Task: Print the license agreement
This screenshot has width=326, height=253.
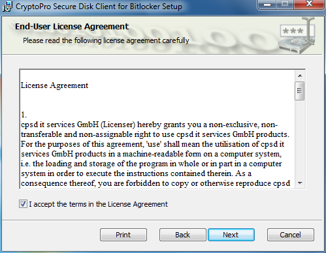Action: [123, 235]
